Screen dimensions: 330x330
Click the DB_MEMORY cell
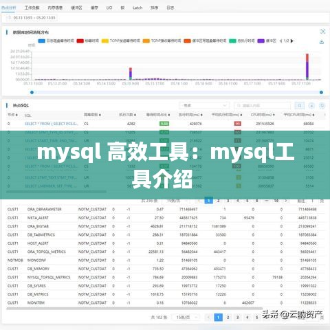38,269
